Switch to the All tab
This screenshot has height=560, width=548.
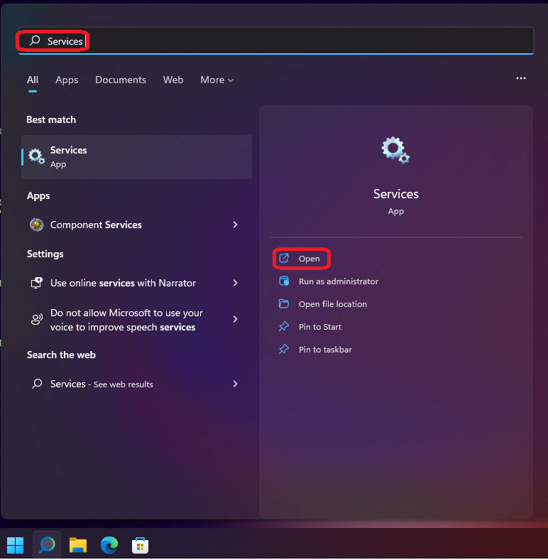coord(33,80)
